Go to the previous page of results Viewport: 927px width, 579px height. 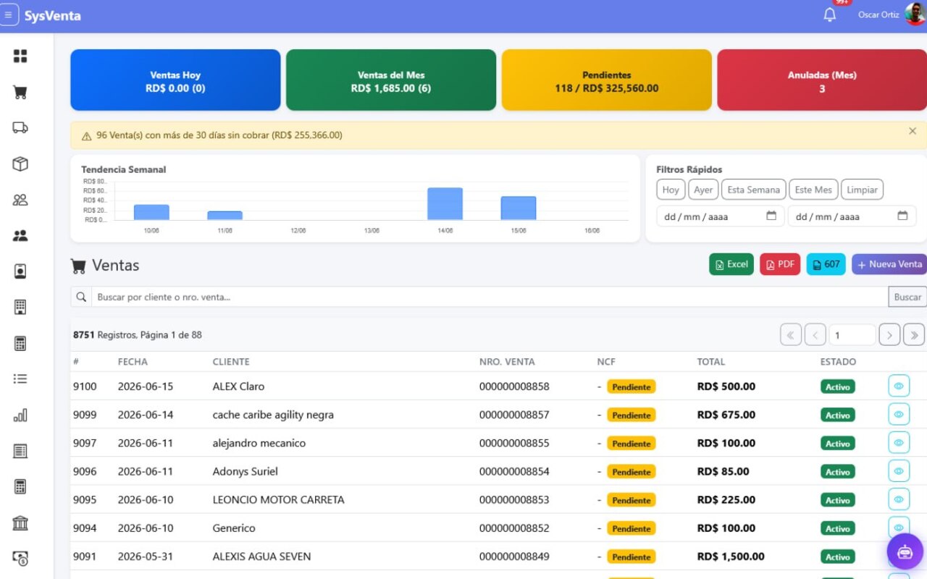click(x=815, y=334)
